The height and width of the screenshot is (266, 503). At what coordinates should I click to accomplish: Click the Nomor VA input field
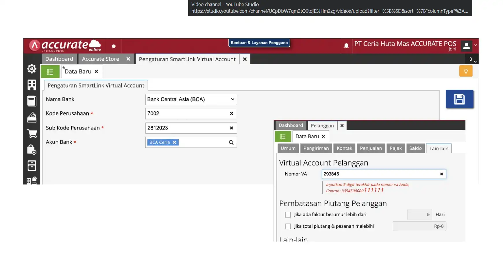pos(384,174)
